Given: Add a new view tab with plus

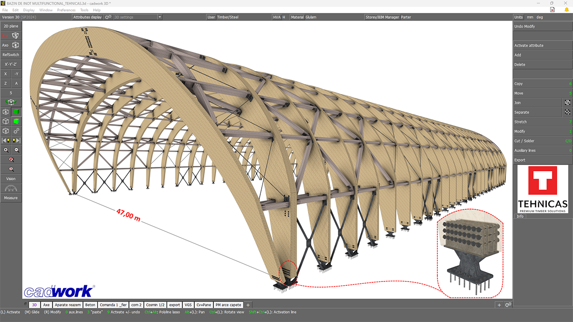Looking at the screenshot, I should pos(248,305).
